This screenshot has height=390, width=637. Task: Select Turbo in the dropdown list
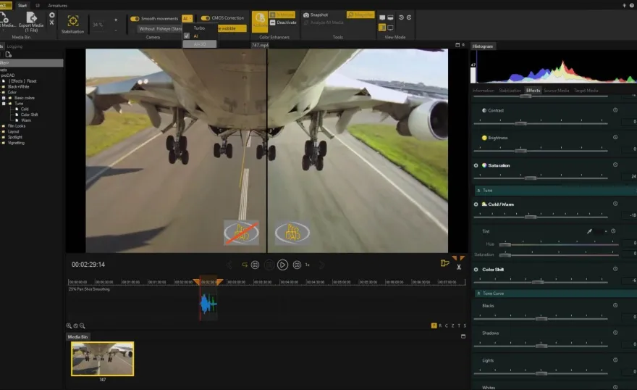coord(199,28)
